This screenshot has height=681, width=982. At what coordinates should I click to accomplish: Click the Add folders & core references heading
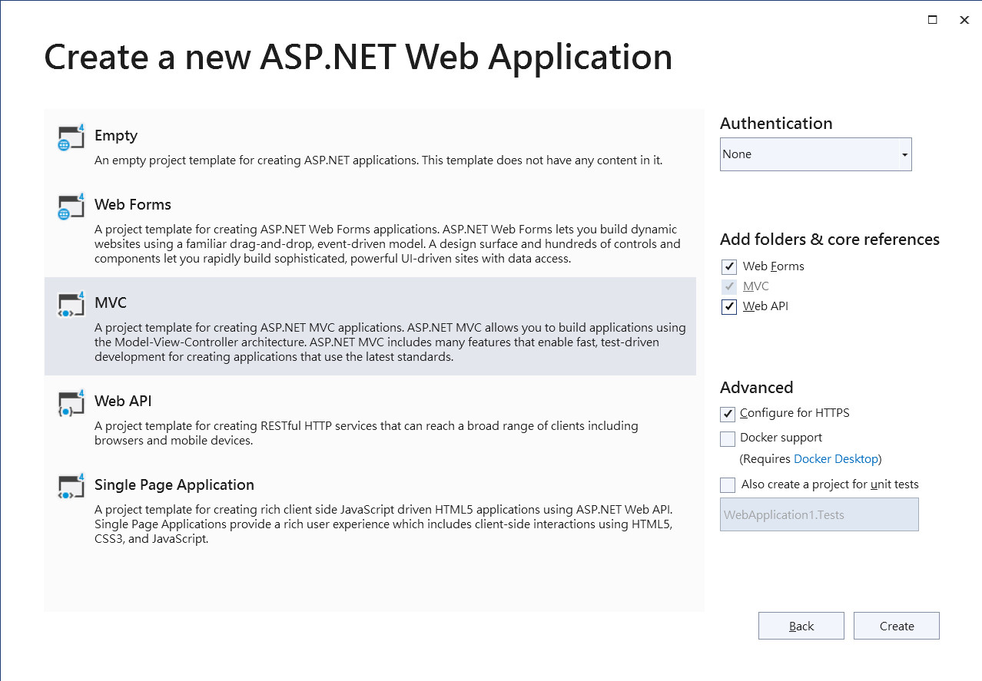pos(830,240)
